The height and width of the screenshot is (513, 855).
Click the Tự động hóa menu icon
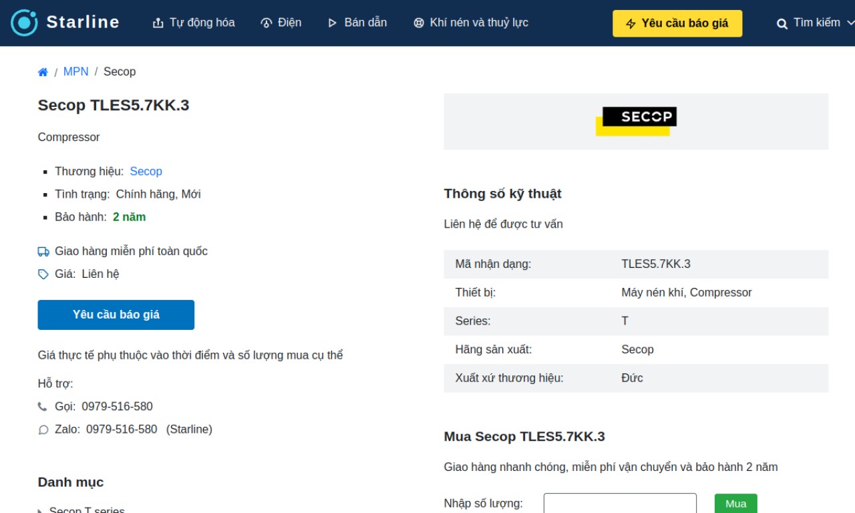click(x=158, y=23)
